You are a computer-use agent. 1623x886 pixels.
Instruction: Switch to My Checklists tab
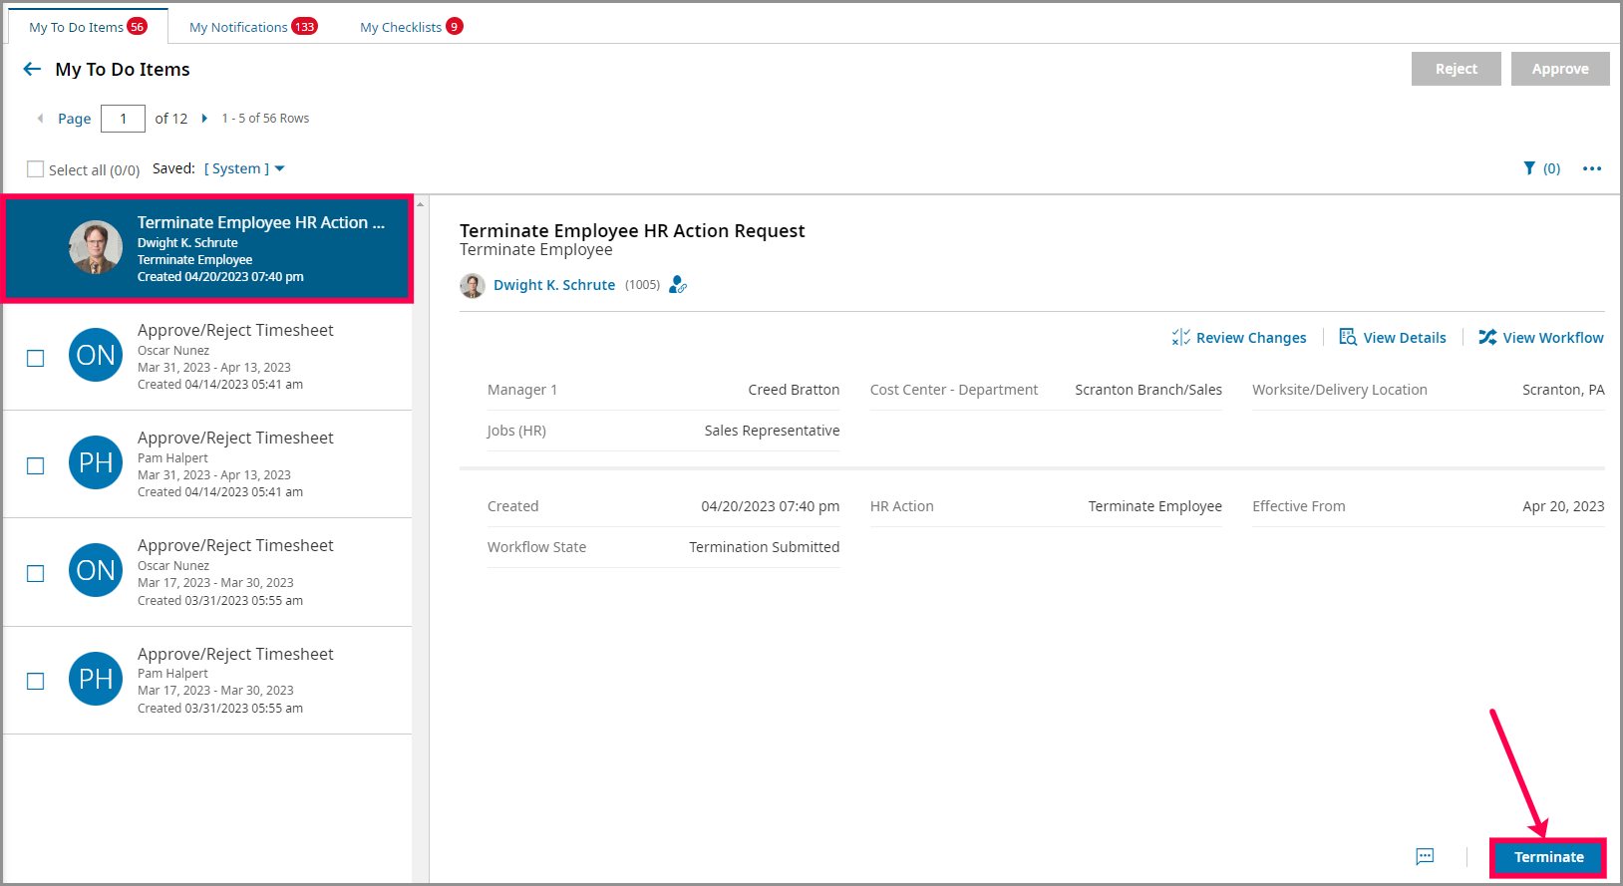[411, 27]
